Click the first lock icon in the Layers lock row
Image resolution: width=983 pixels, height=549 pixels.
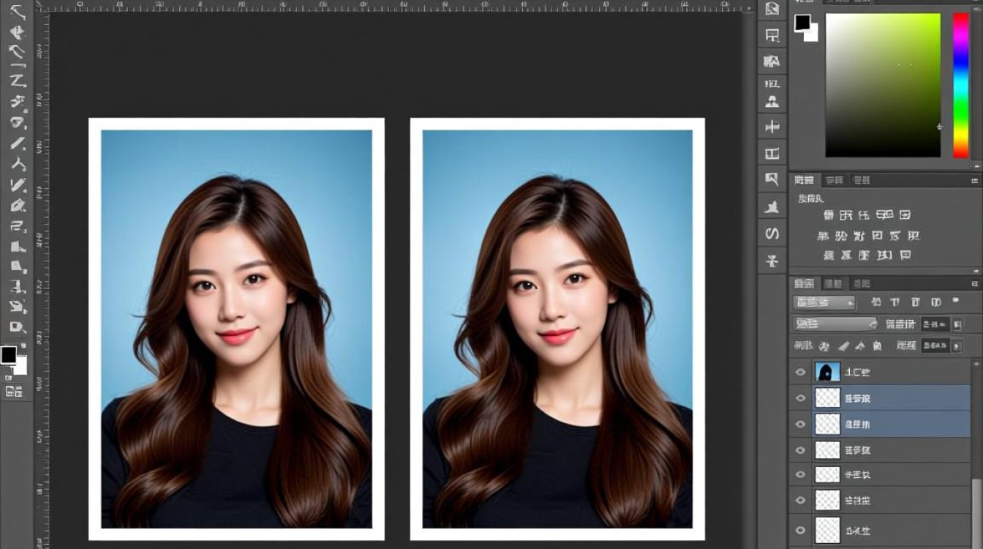[824, 346]
